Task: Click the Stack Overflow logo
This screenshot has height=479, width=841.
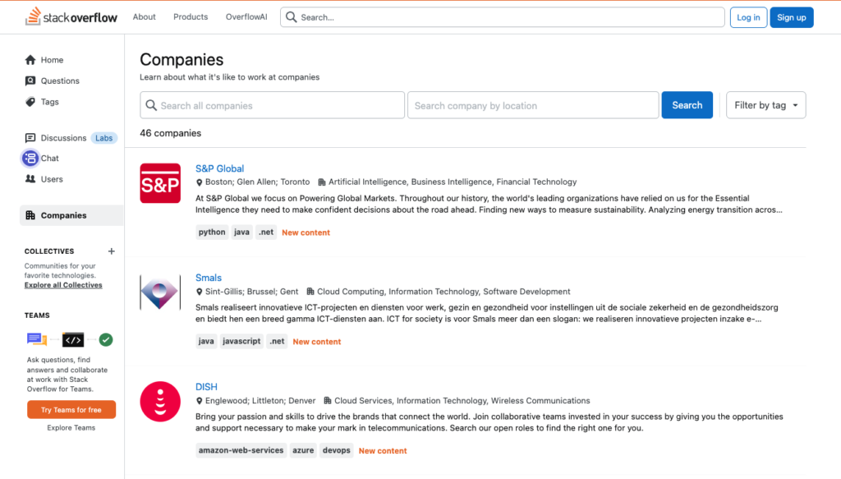Action: [71, 16]
